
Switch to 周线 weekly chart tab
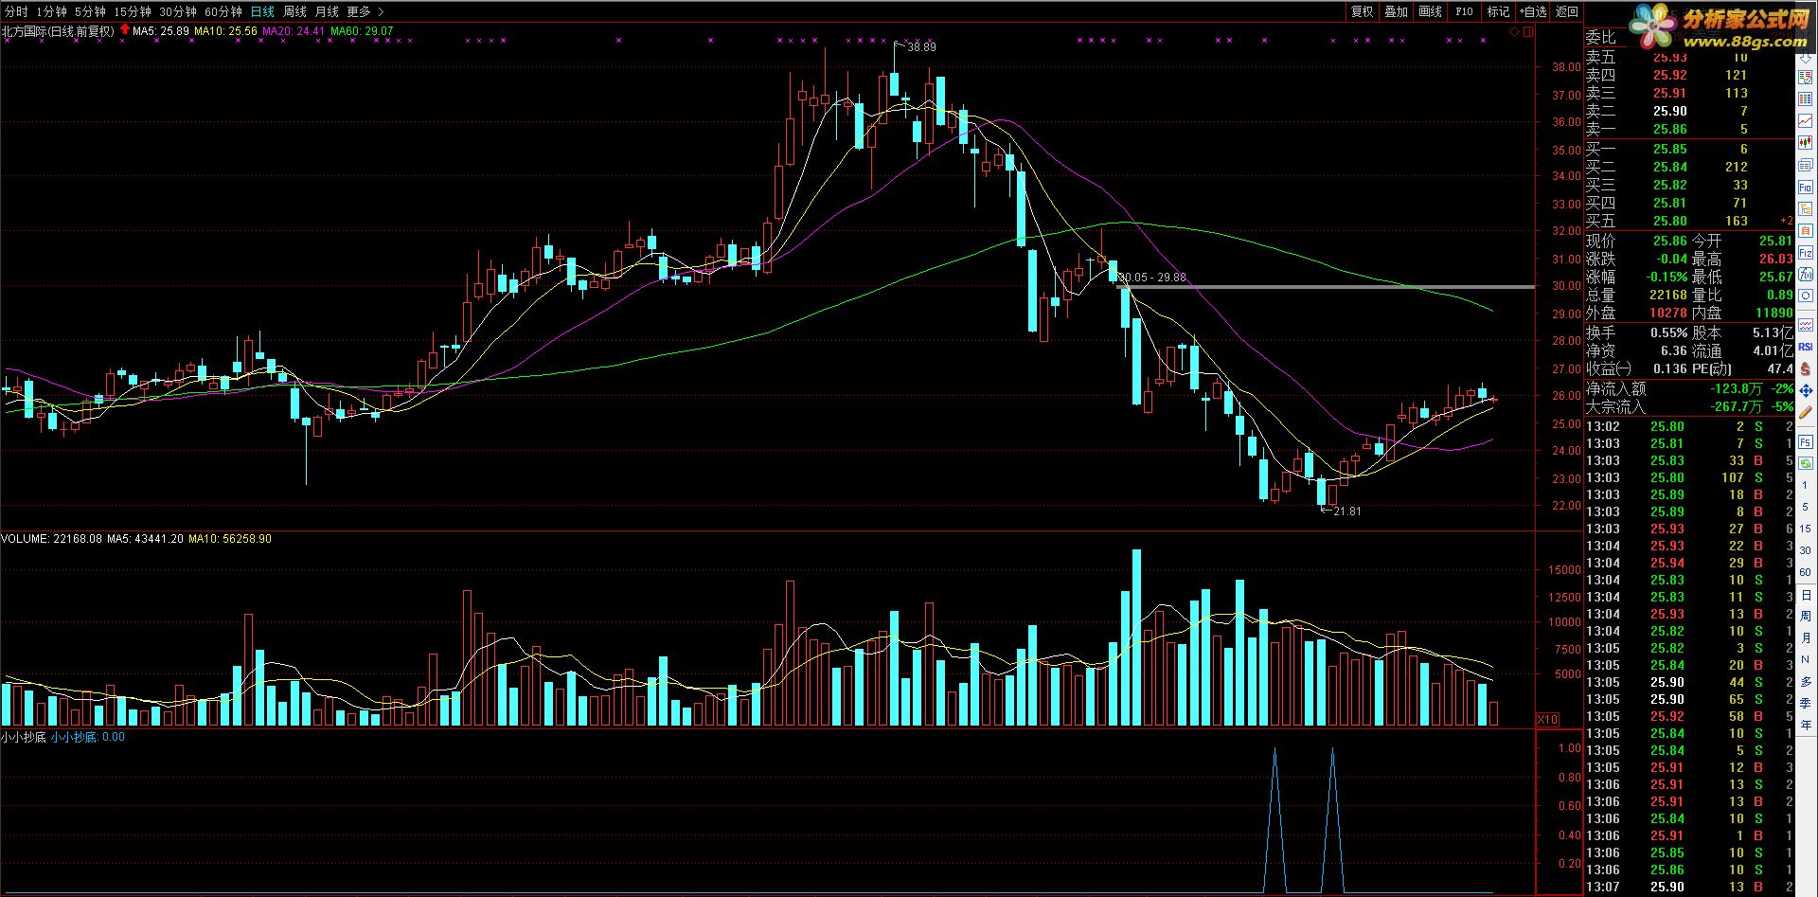(x=295, y=11)
